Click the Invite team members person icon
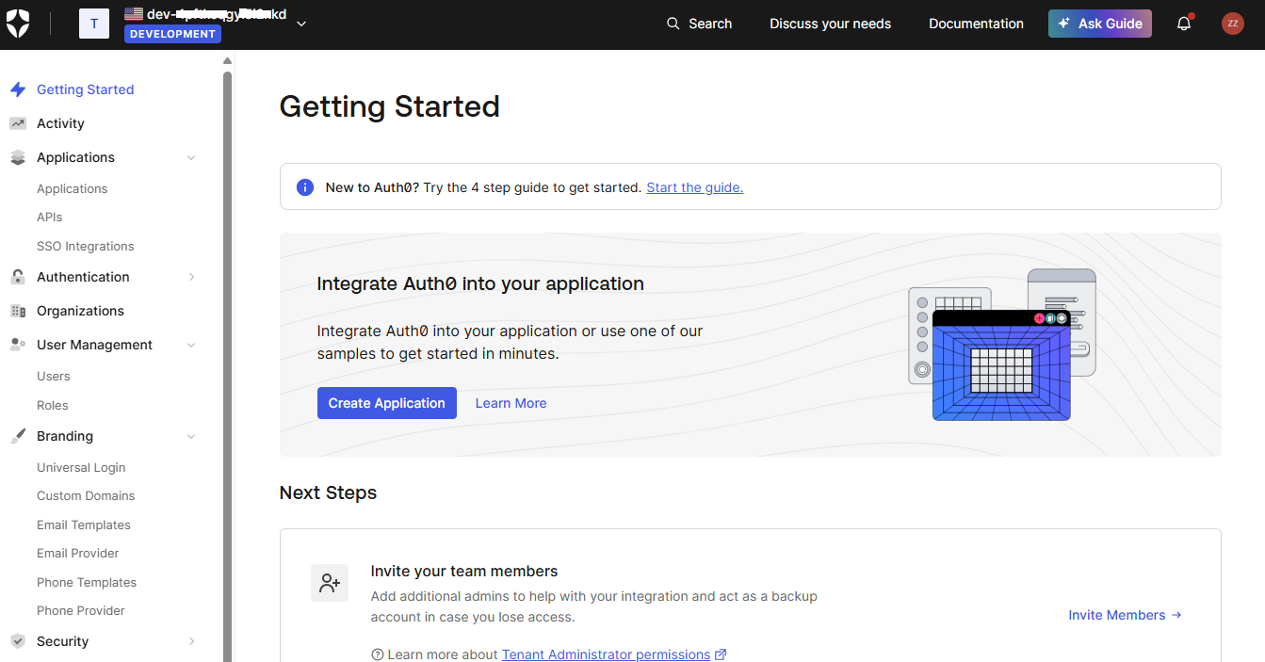 330,583
